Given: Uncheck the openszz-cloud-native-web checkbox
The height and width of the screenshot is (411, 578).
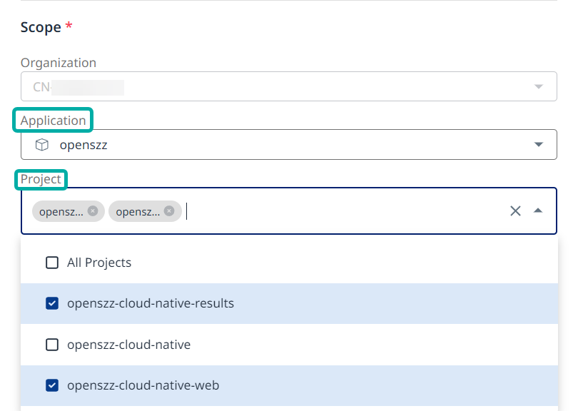Looking at the screenshot, I should (52, 385).
